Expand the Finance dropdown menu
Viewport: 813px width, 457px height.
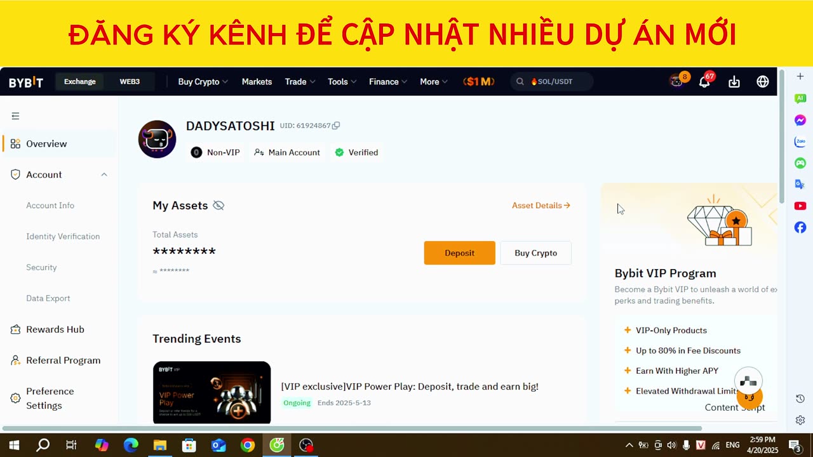click(x=388, y=82)
